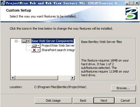Close the setup window

coord(137,3)
